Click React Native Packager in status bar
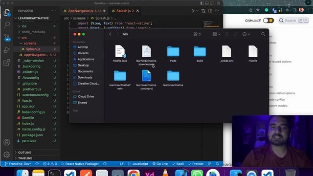Viewport: 313px width, 176px height. coord(80,164)
